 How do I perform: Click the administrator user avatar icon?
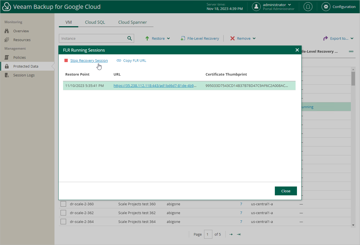point(256,7)
